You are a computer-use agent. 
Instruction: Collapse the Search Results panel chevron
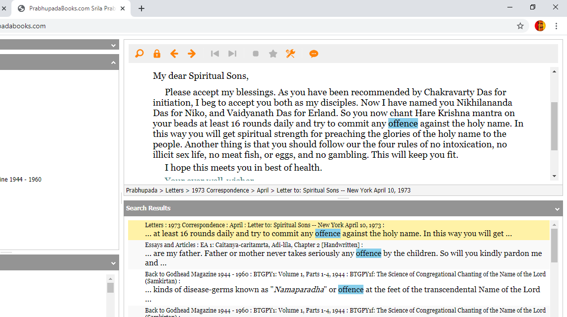point(557,209)
